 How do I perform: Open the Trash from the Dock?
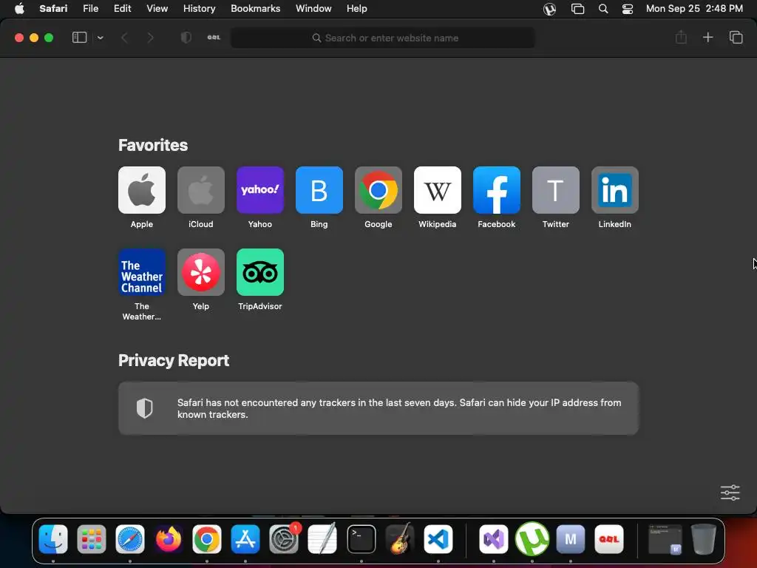pos(704,538)
